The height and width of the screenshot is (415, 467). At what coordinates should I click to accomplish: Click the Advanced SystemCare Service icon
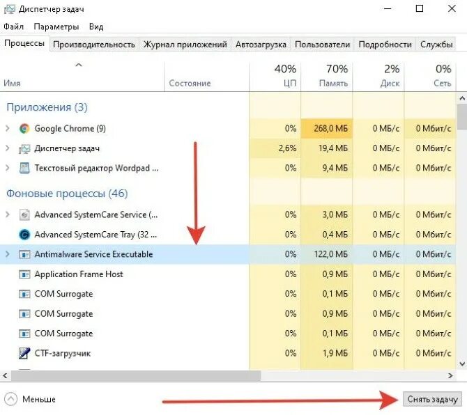click(x=24, y=214)
